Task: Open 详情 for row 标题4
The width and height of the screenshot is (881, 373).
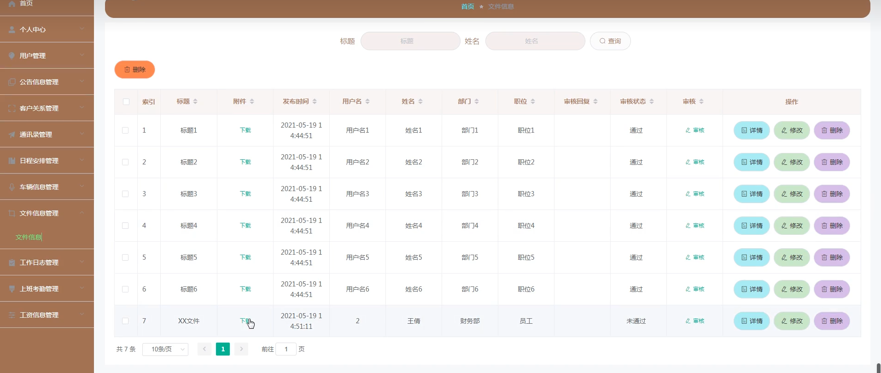Action: point(752,226)
